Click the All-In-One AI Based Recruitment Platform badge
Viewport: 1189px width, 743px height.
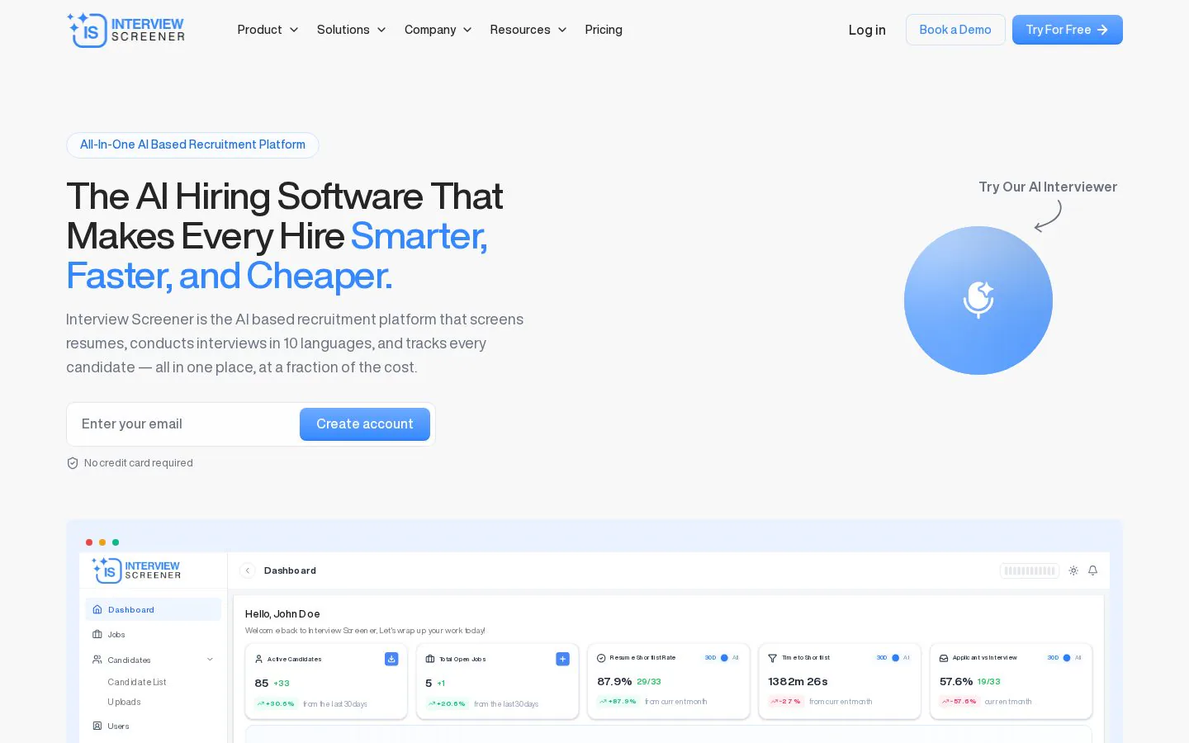pos(192,144)
